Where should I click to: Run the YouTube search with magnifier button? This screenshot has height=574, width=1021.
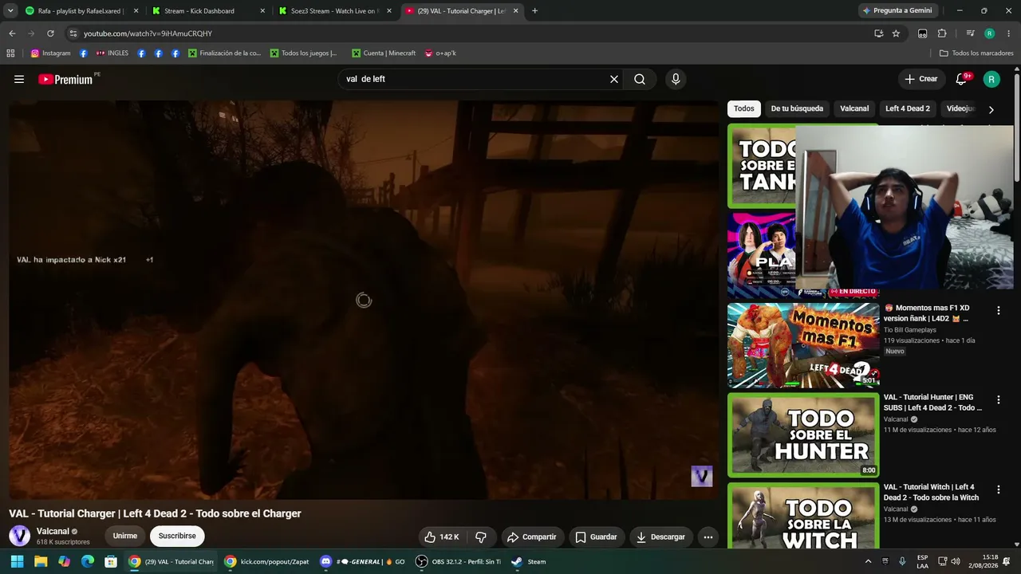640,79
